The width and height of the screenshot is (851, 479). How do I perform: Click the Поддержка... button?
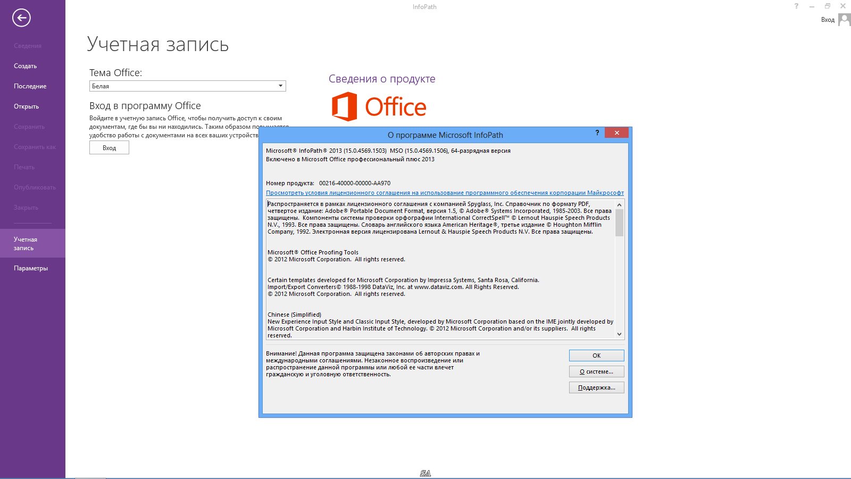click(x=596, y=387)
